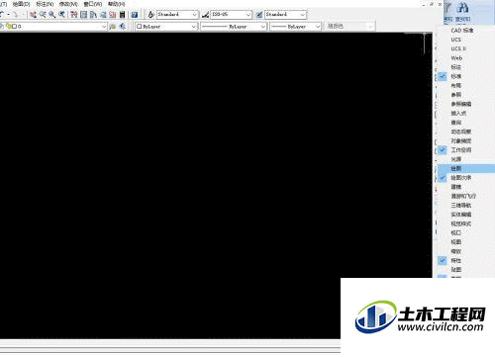Click the binoculars Find and Replace icon
This screenshot has height=357, width=495.
[463, 8]
